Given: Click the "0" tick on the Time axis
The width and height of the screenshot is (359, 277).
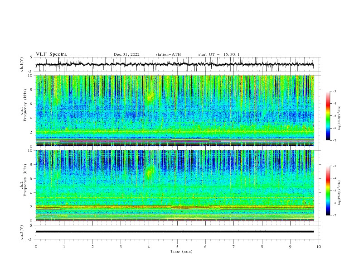Looking at the screenshot, I should pos(36,247).
